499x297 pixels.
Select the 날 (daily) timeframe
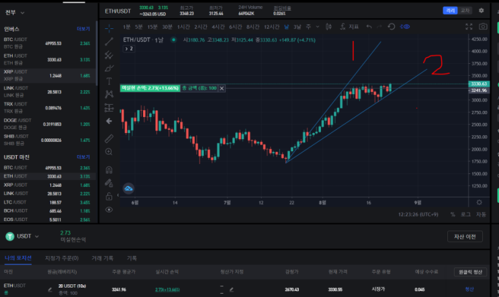(286, 27)
